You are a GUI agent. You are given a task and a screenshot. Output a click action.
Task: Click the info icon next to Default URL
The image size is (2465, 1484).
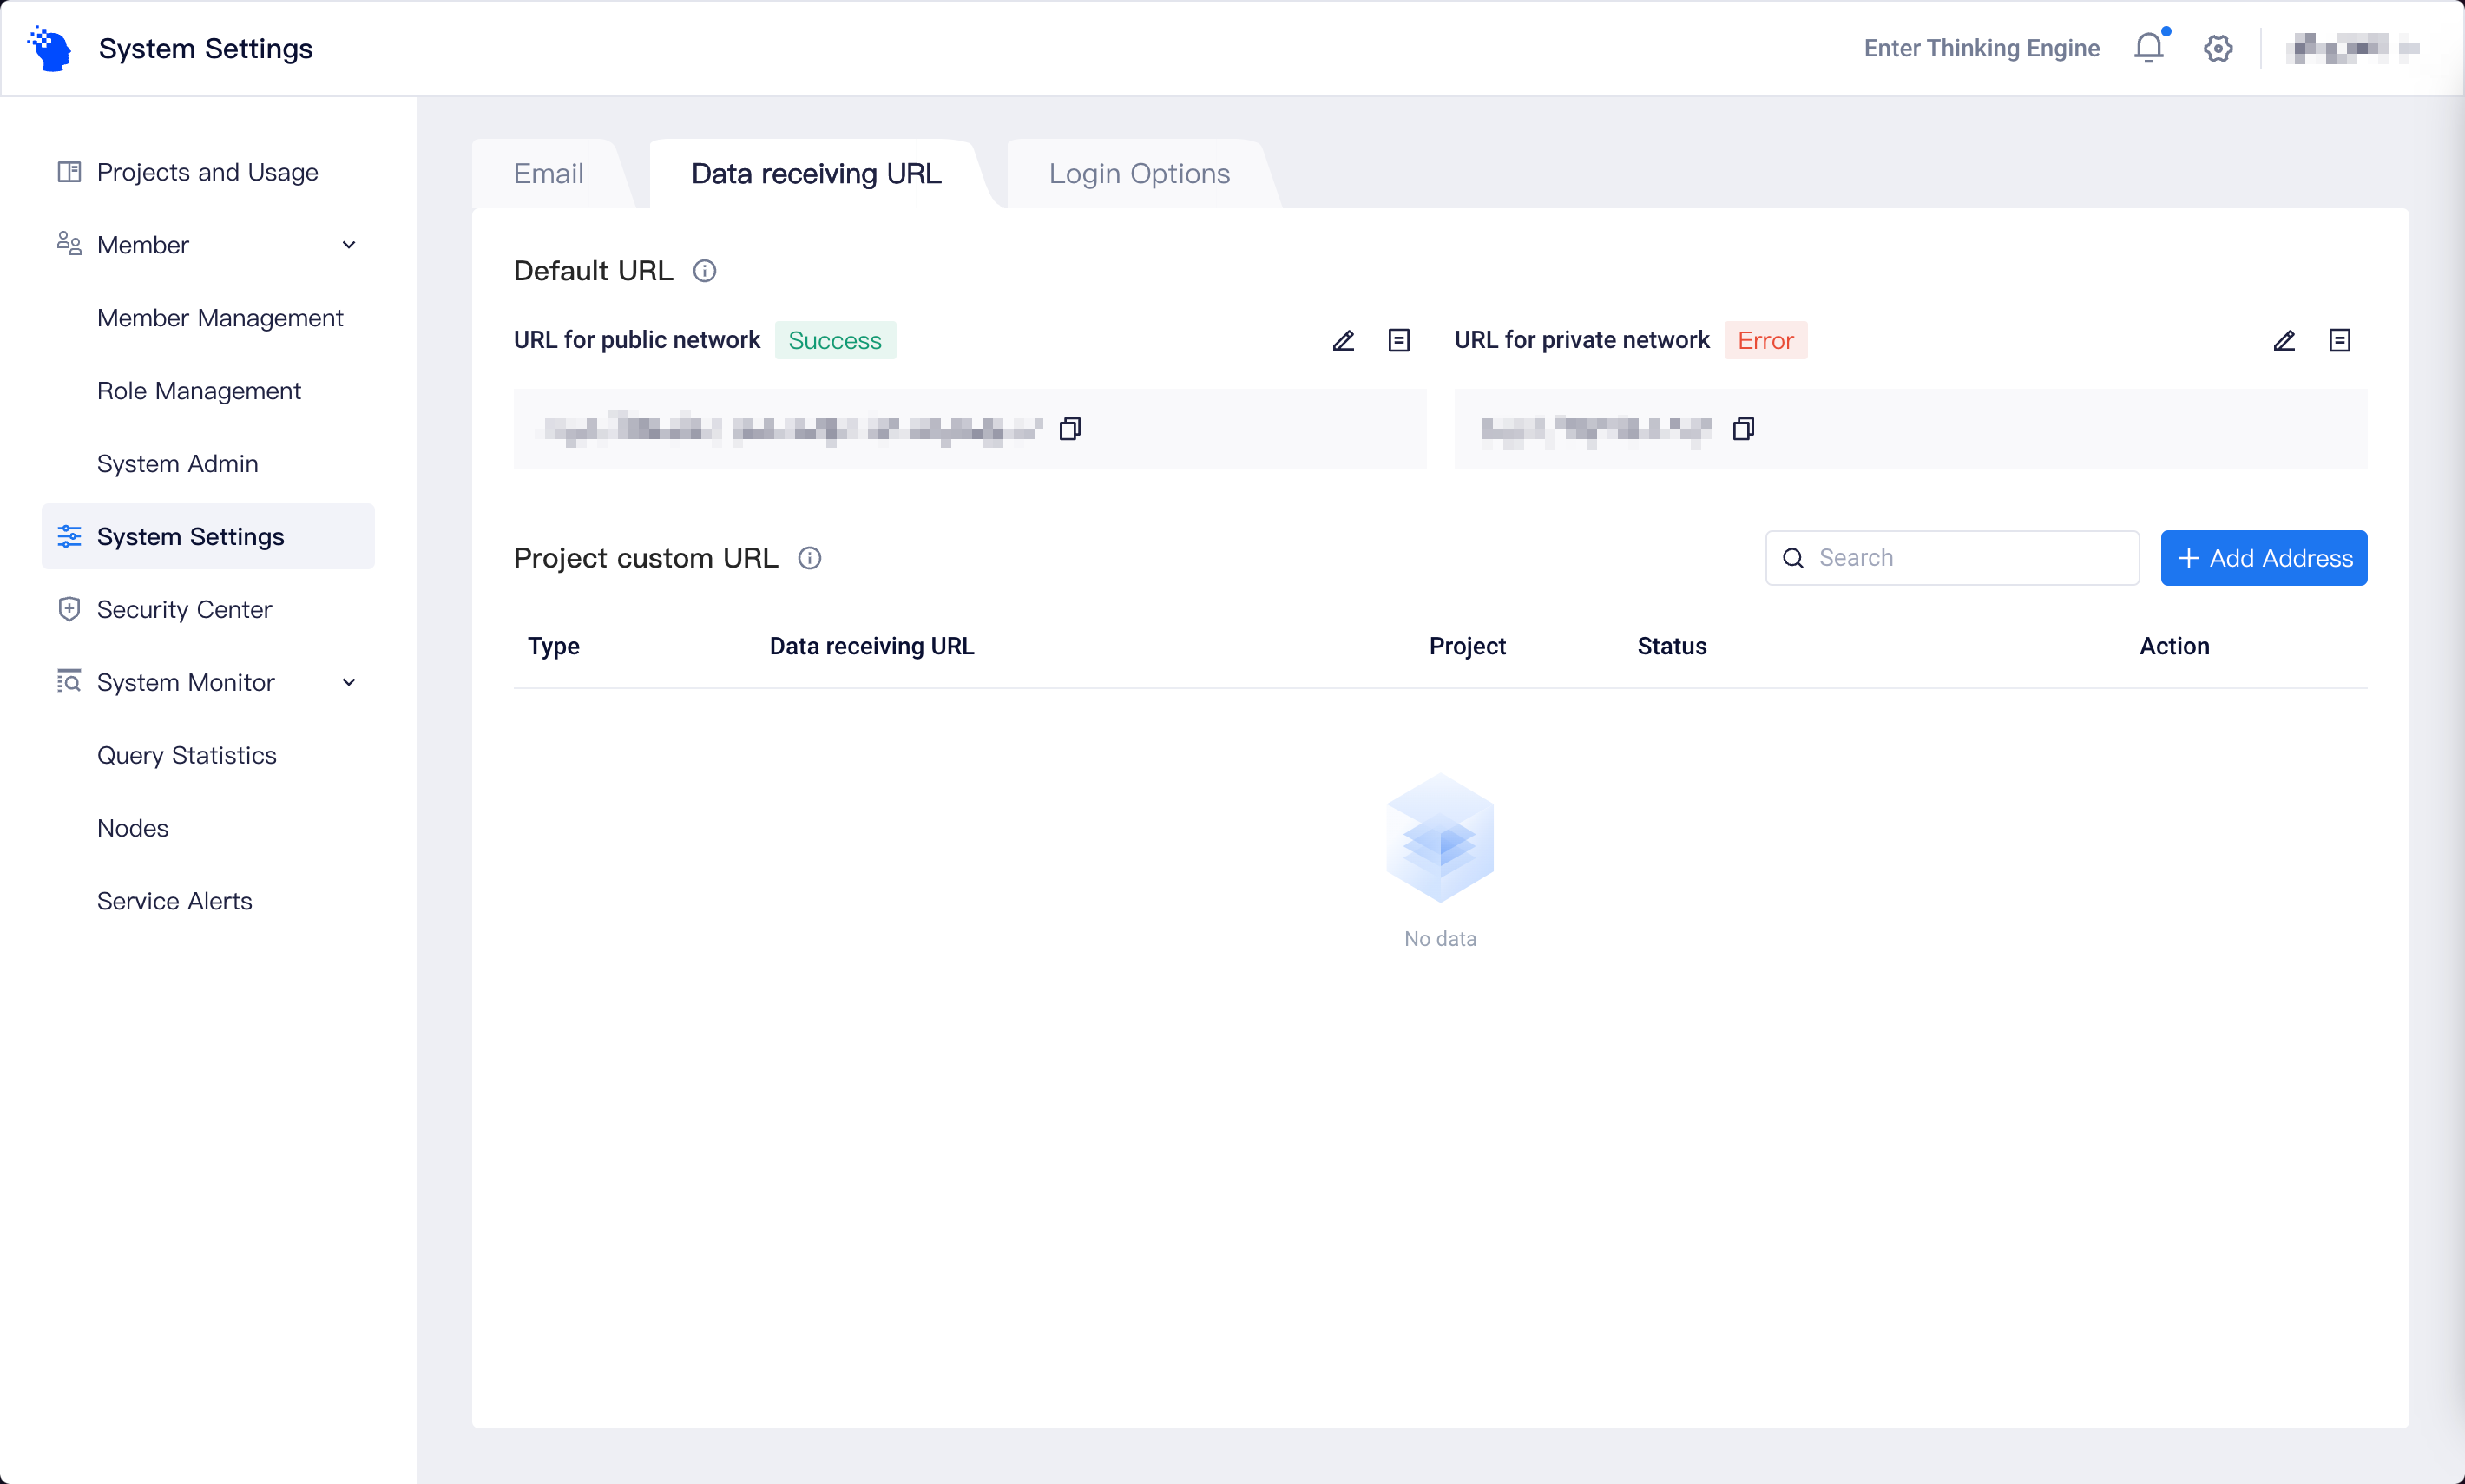(x=705, y=271)
